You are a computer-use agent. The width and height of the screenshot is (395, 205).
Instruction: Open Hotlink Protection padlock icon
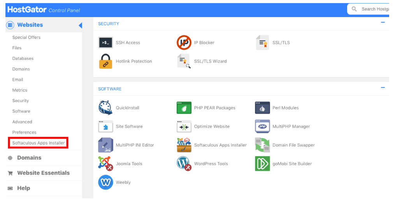coord(105,61)
